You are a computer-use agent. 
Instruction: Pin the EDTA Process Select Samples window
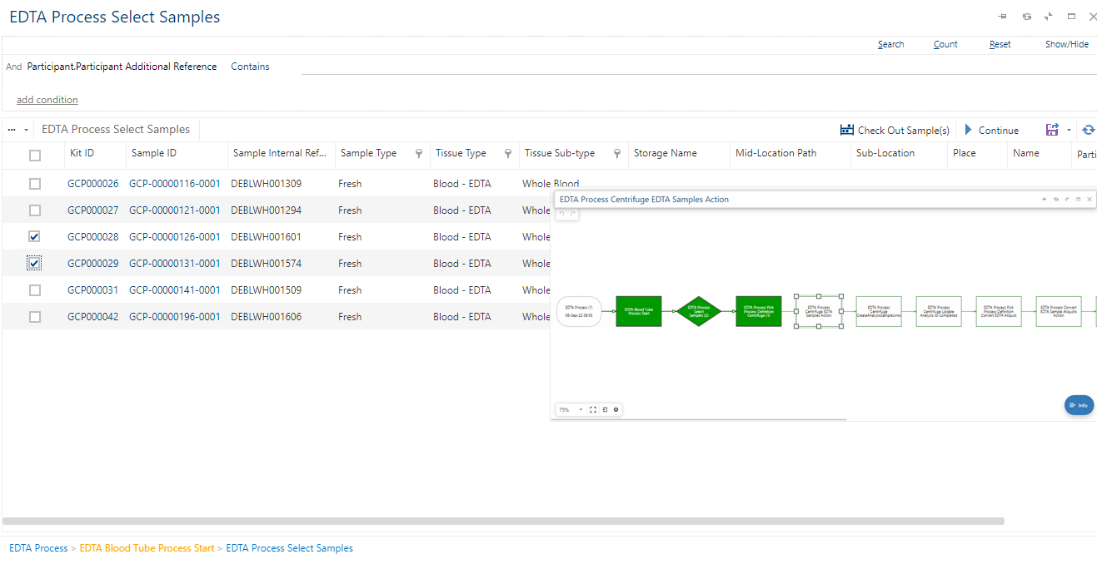(1003, 17)
